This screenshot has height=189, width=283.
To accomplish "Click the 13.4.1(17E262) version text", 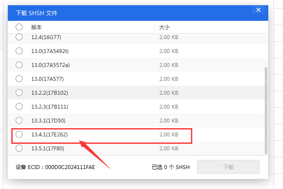I will click(49, 135).
